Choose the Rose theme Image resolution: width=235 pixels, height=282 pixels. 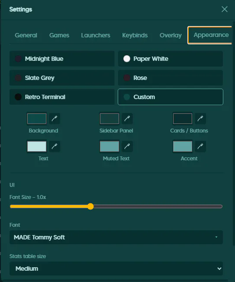pyautogui.click(x=171, y=78)
